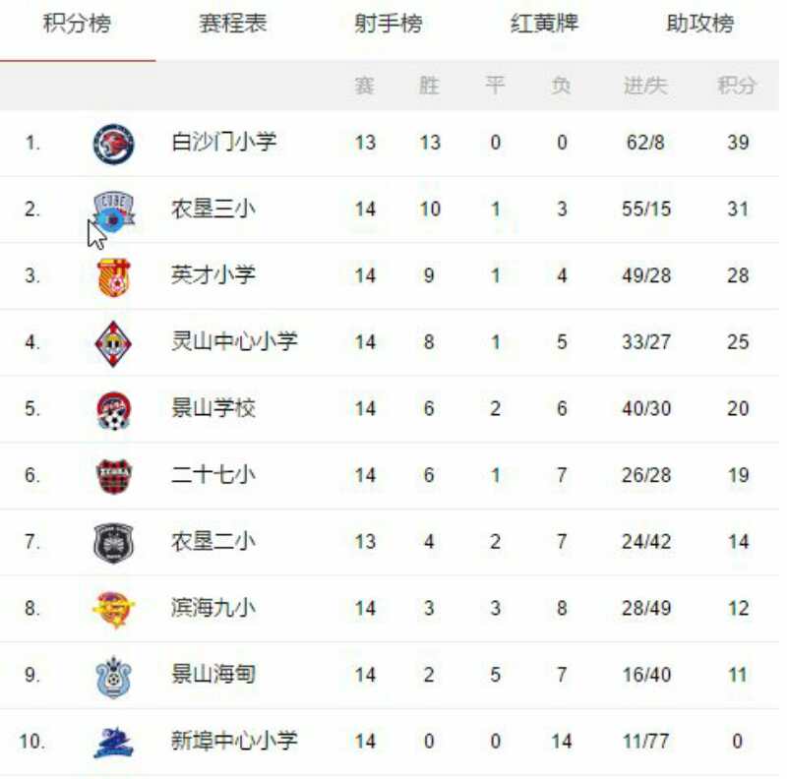Select the 灵山中心小学 diamond-shaped badge
The width and height of the screenshot is (787, 779).
coord(113,344)
